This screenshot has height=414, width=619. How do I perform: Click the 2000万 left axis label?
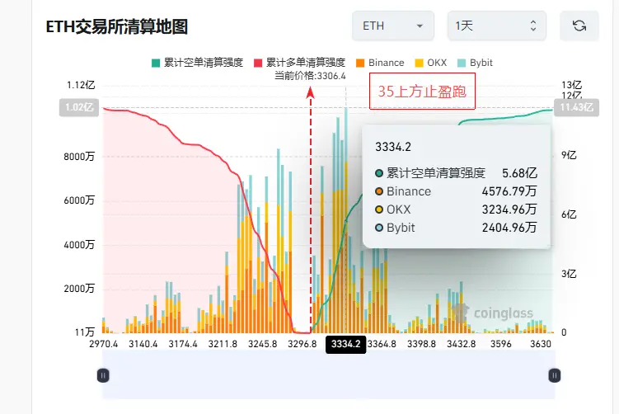pyautogui.click(x=79, y=289)
